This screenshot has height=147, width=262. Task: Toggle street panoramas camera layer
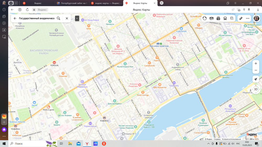click(x=218, y=18)
